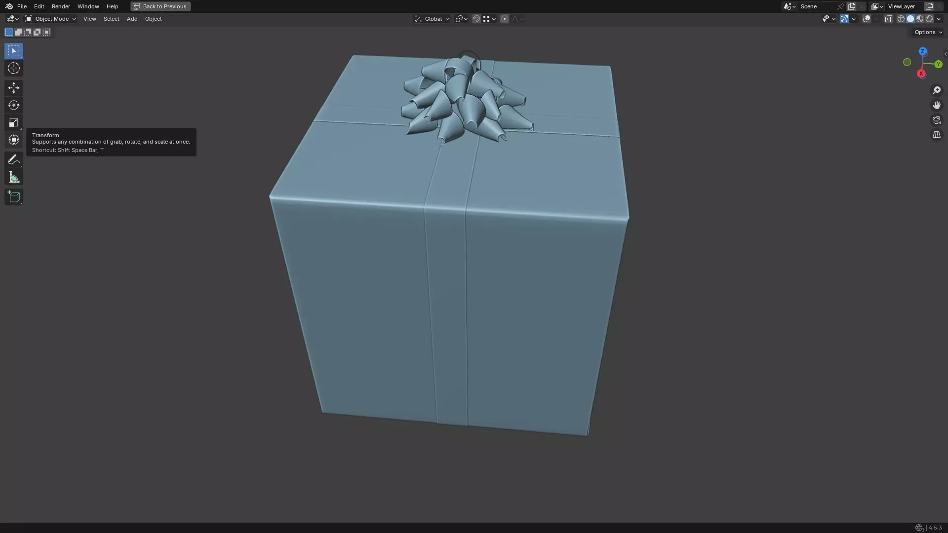Viewport: 948px width, 533px height.
Task: Click new scene copy icon beside Scene
Action: (x=852, y=6)
